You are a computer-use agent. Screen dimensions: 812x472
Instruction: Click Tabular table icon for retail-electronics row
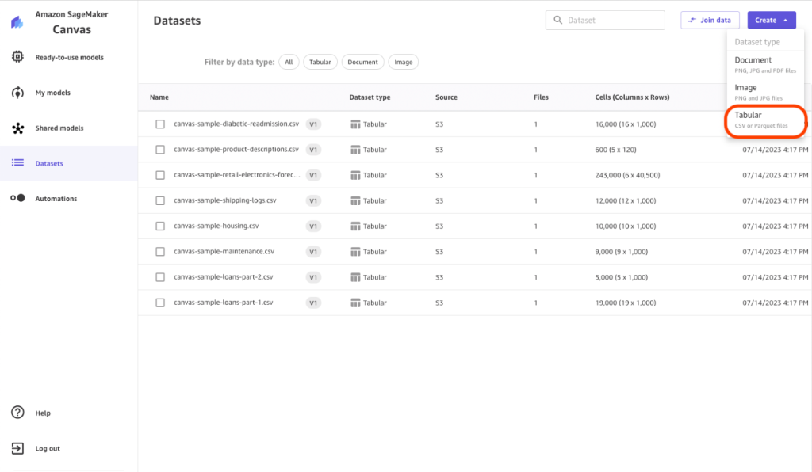pyautogui.click(x=355, y=175)
